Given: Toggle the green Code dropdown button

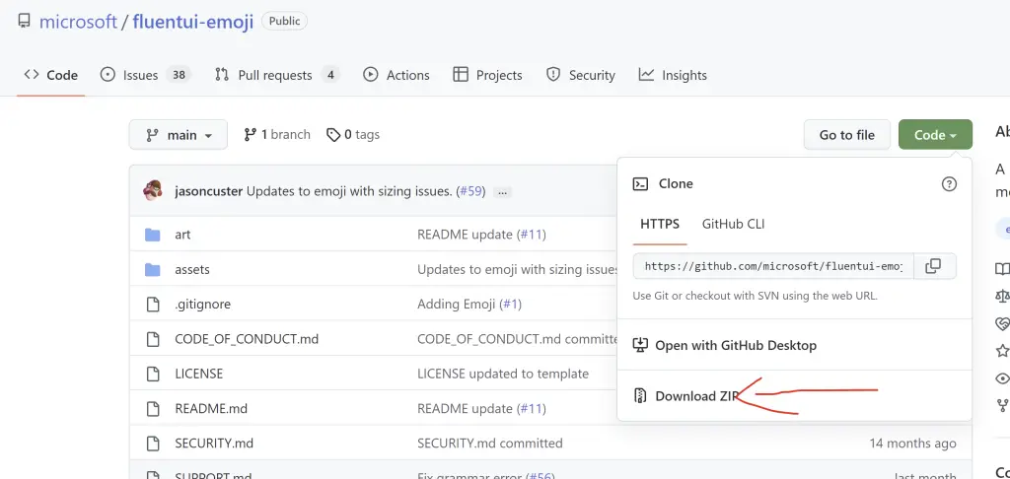Looking at the screenshot, I should coord(935,135).
